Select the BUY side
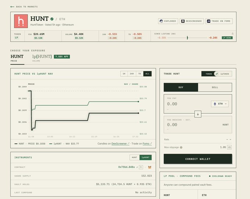This screenshot has width=250, height=199. (181, 87)
